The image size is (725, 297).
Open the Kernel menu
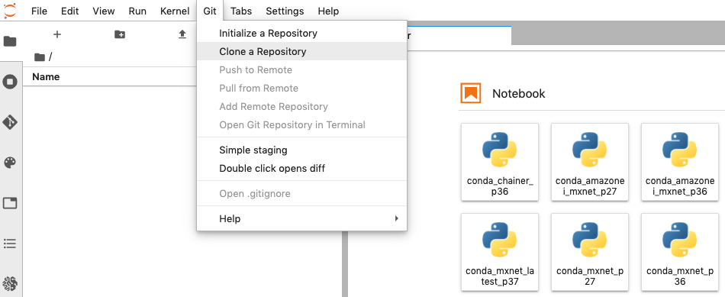pos(175,11)
